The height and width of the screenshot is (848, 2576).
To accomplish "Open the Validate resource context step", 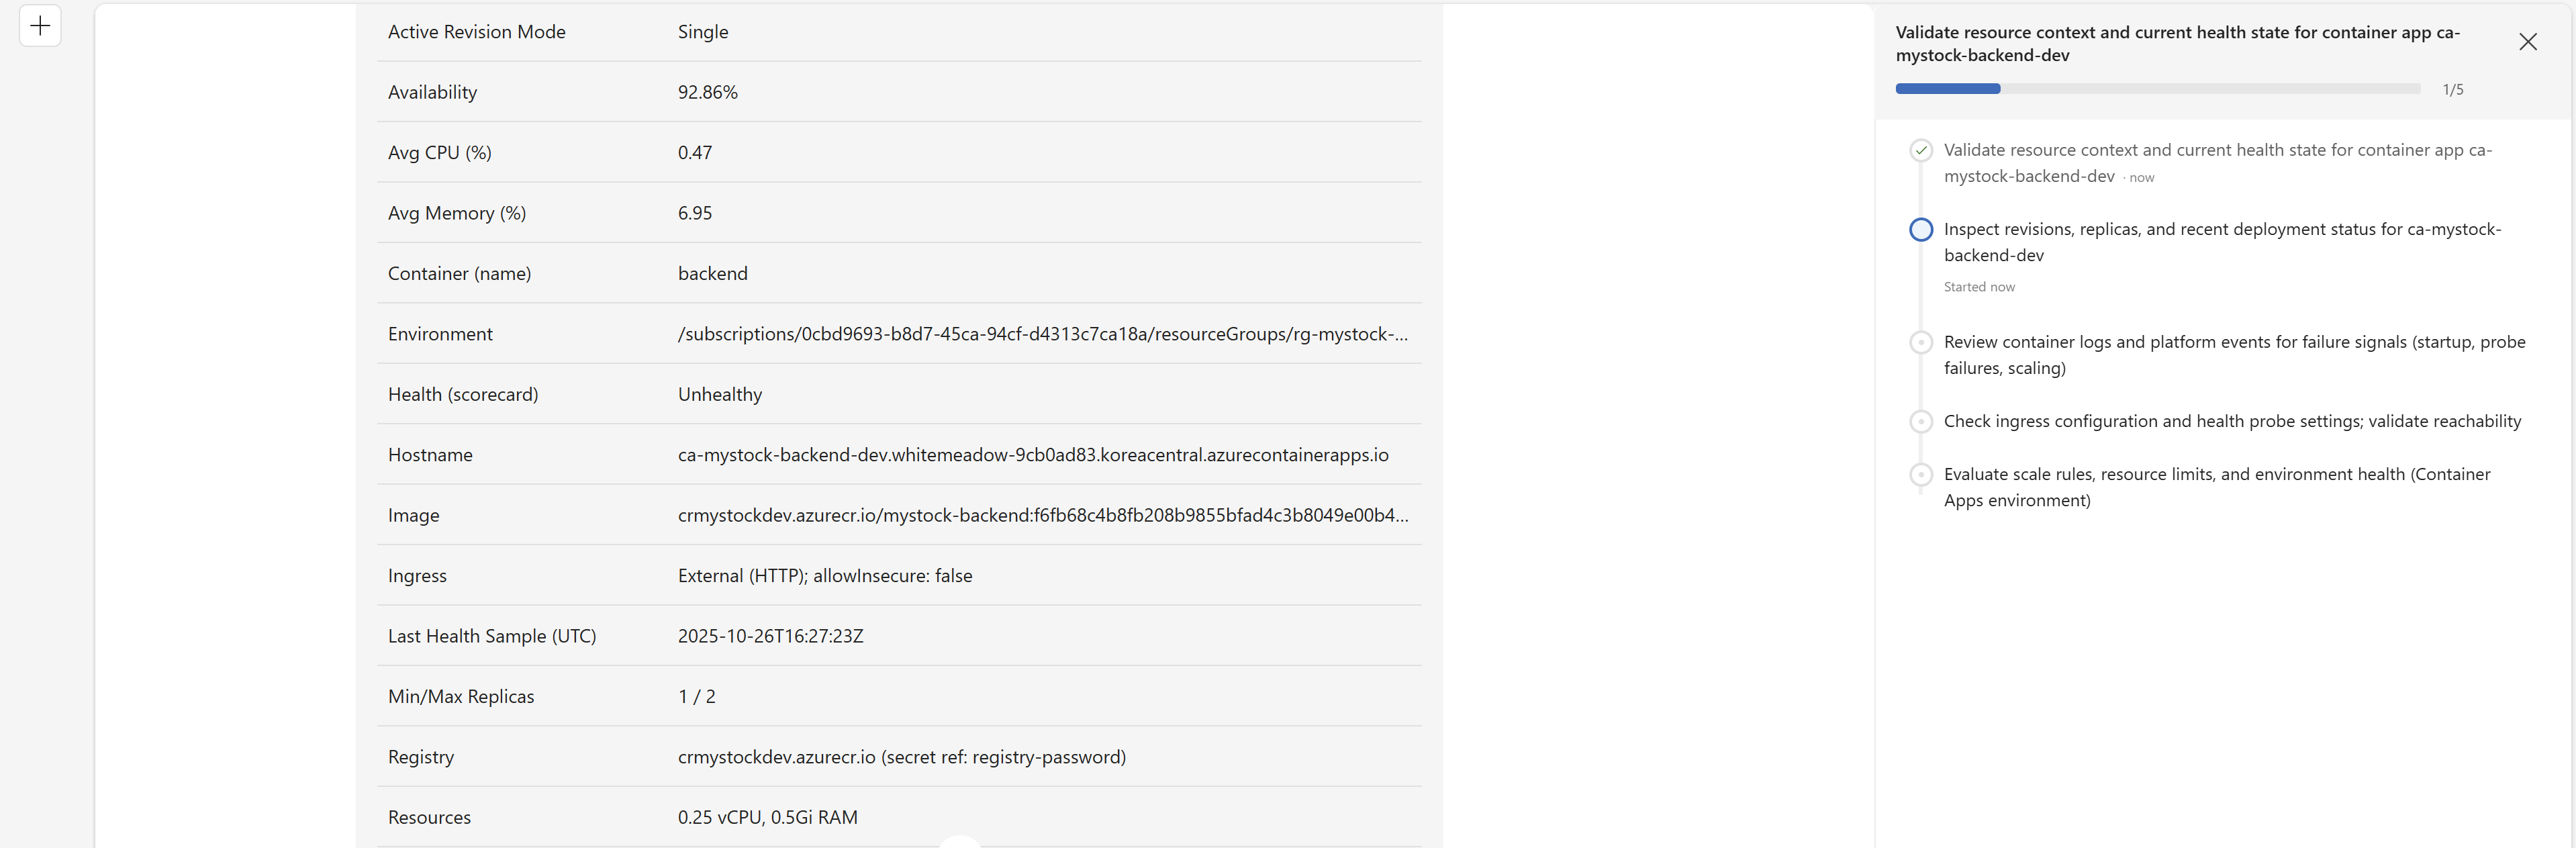I will coord(2216,163).
